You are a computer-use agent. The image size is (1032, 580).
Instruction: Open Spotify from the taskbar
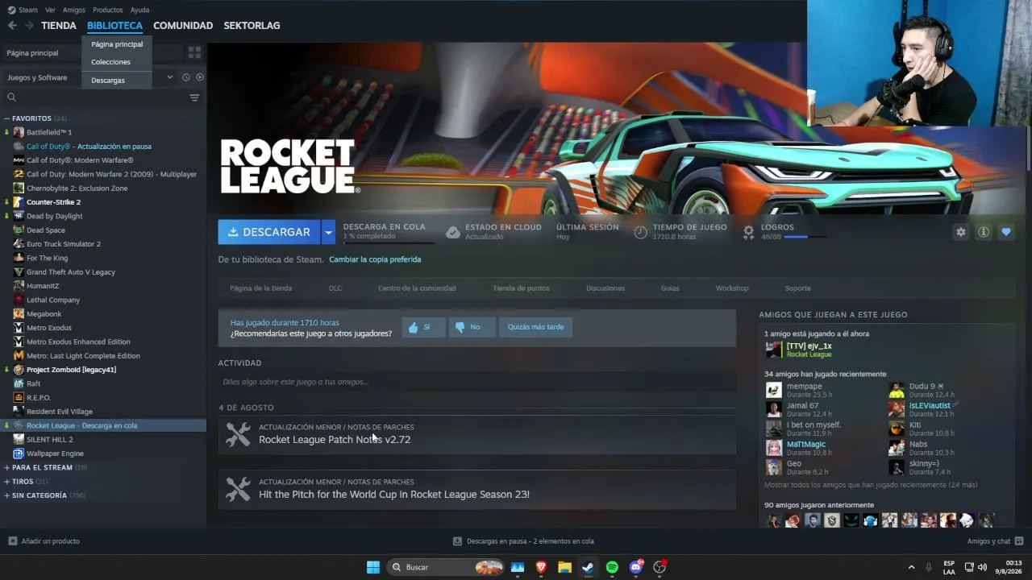[x=612, y=567]
